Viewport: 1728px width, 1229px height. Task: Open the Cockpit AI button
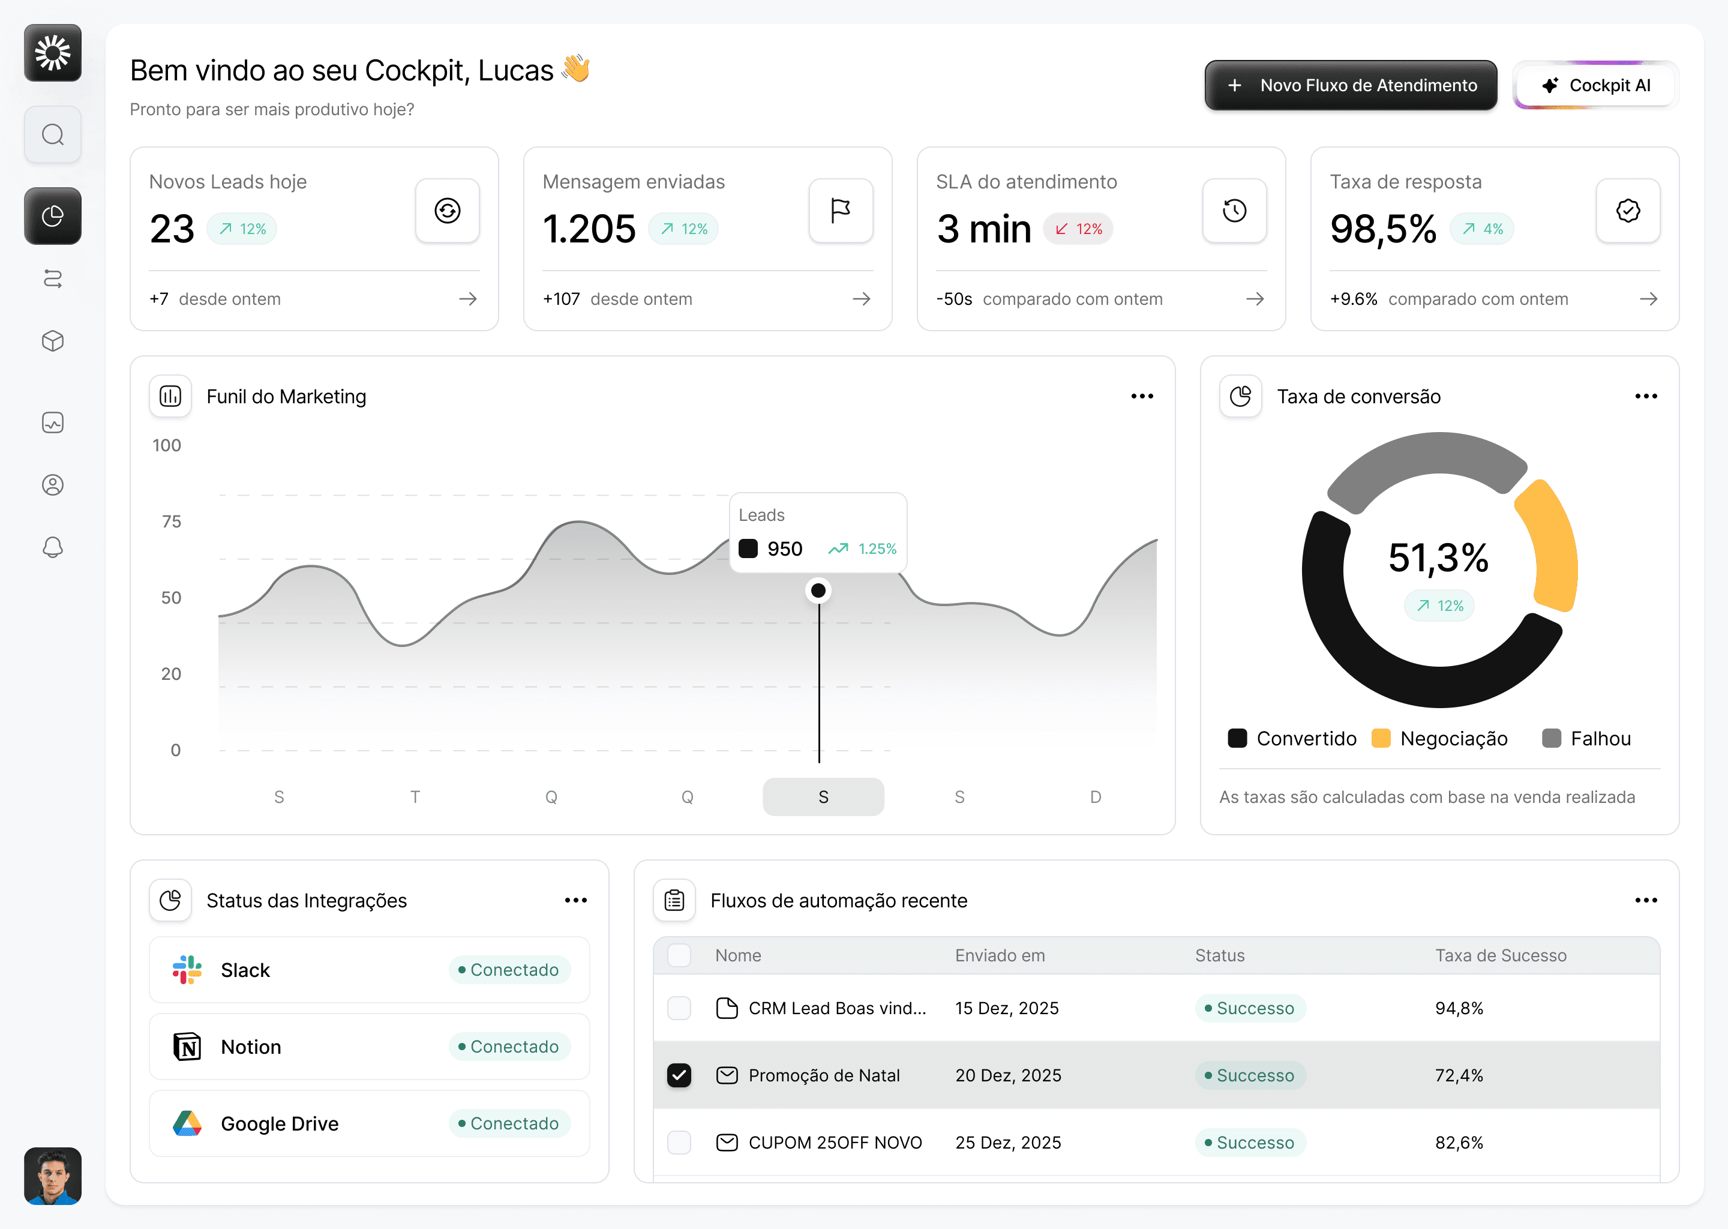click(1595, 86)
